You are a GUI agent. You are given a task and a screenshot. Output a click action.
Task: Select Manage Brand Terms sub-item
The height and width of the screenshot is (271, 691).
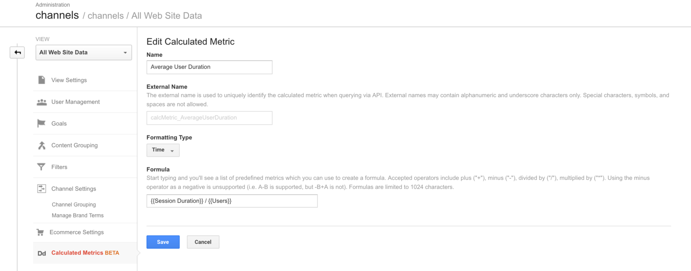click(78, 215)
